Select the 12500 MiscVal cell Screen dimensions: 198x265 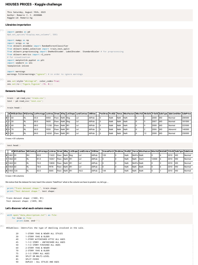point(155,159)
